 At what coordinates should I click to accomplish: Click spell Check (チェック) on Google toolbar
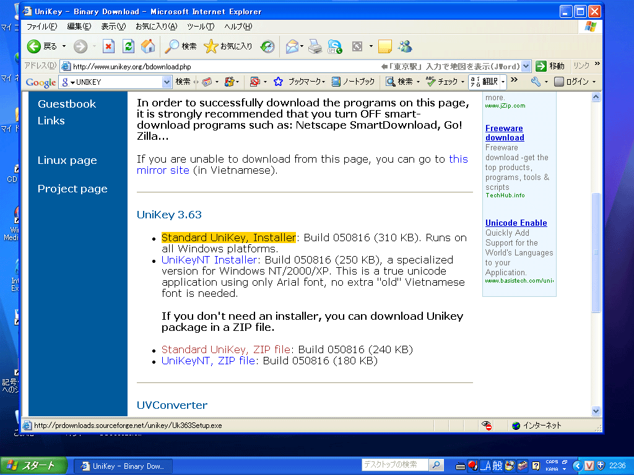(x=443, y=82)
